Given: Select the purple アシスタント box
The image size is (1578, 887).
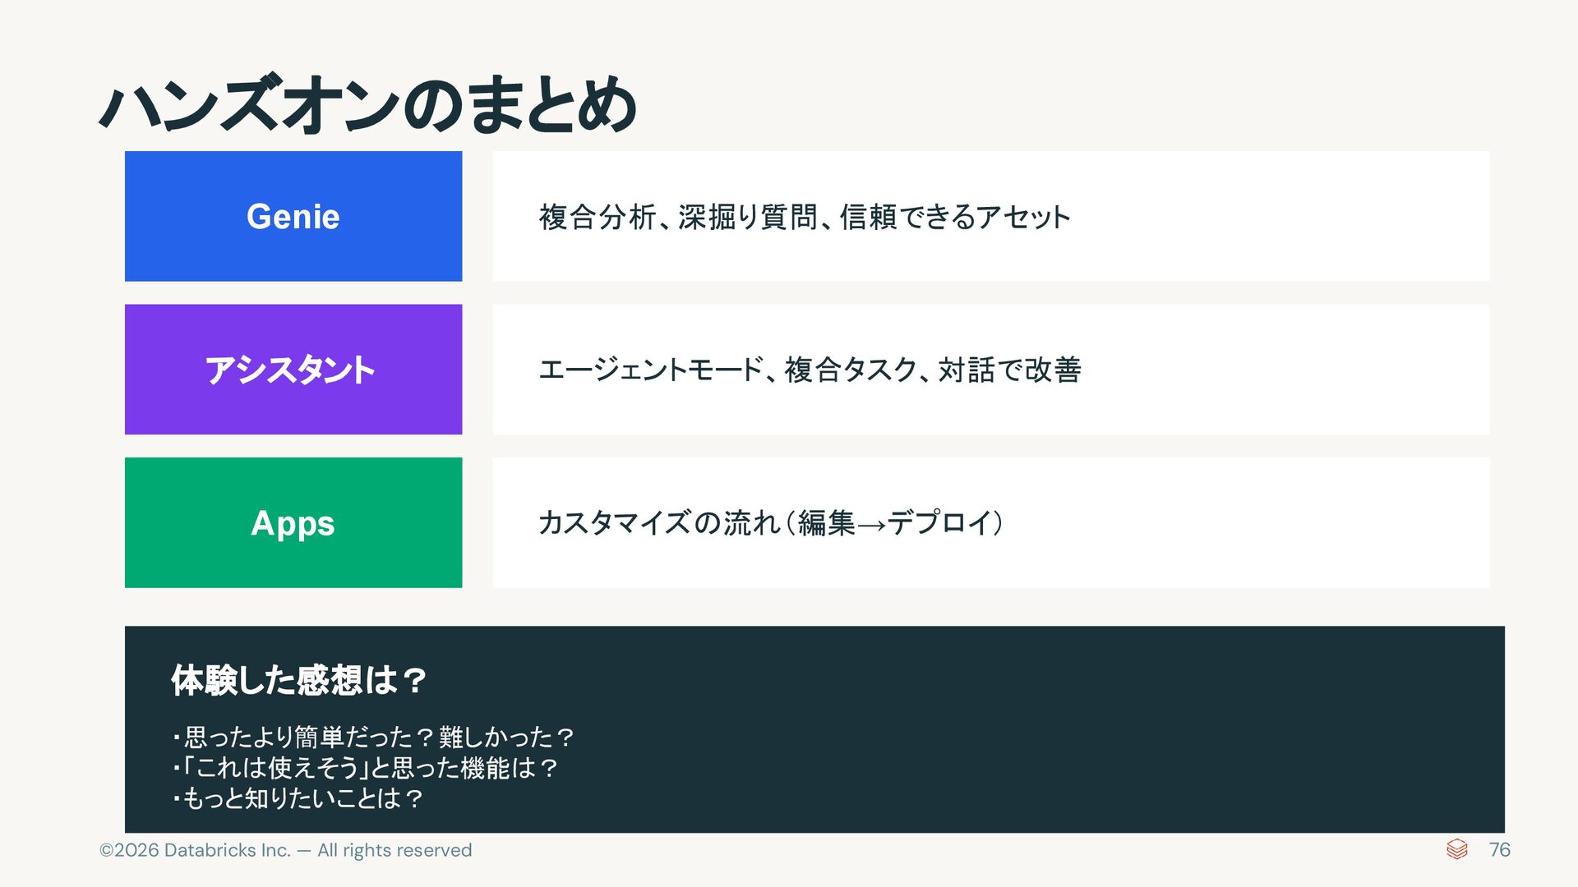Looking at the screenshot, I should click(293, 370).
